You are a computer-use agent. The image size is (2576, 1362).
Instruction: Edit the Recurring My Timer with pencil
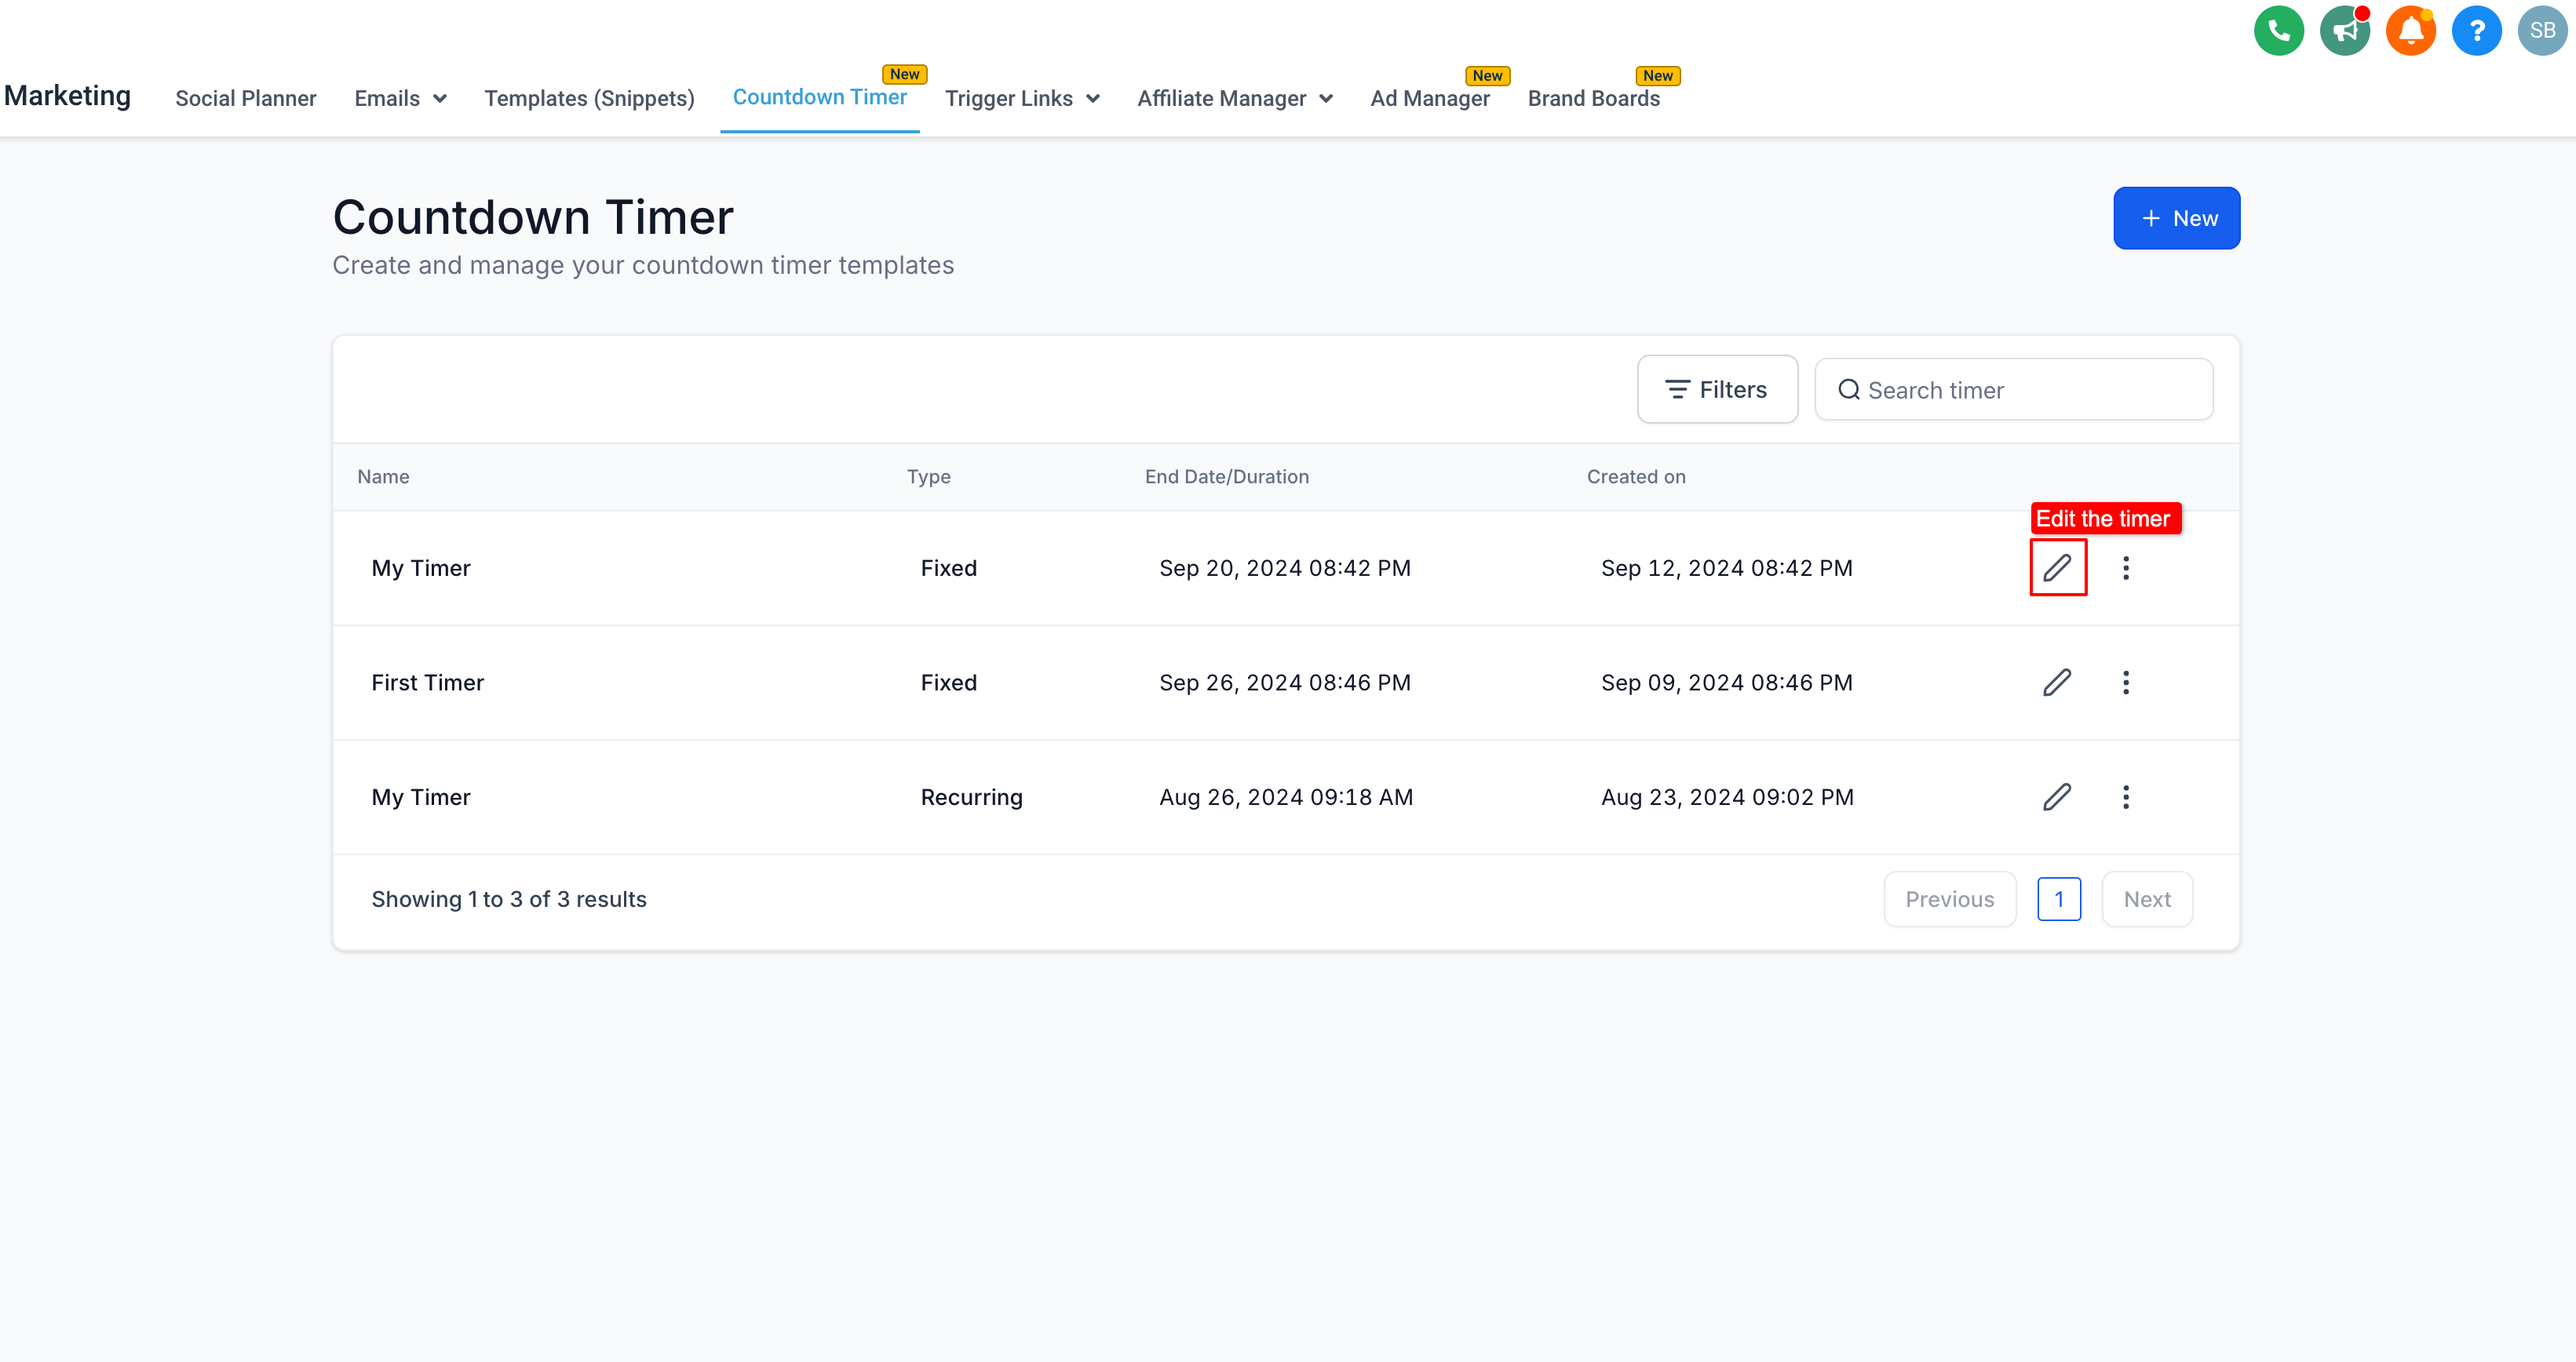click(x=2057, y=797)
